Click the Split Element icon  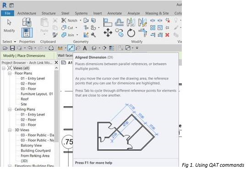click(153, 21)
